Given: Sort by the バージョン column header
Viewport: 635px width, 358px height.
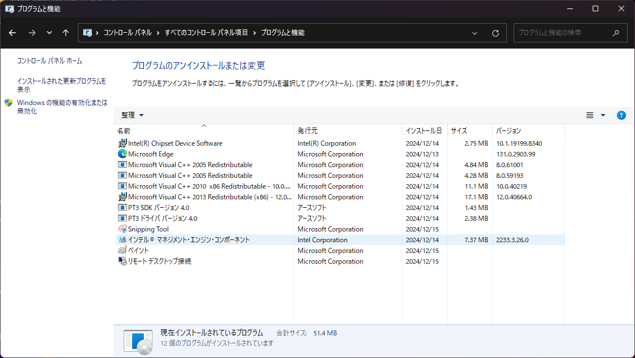Looking at the screenshot, I should click(x=528, y=131).
